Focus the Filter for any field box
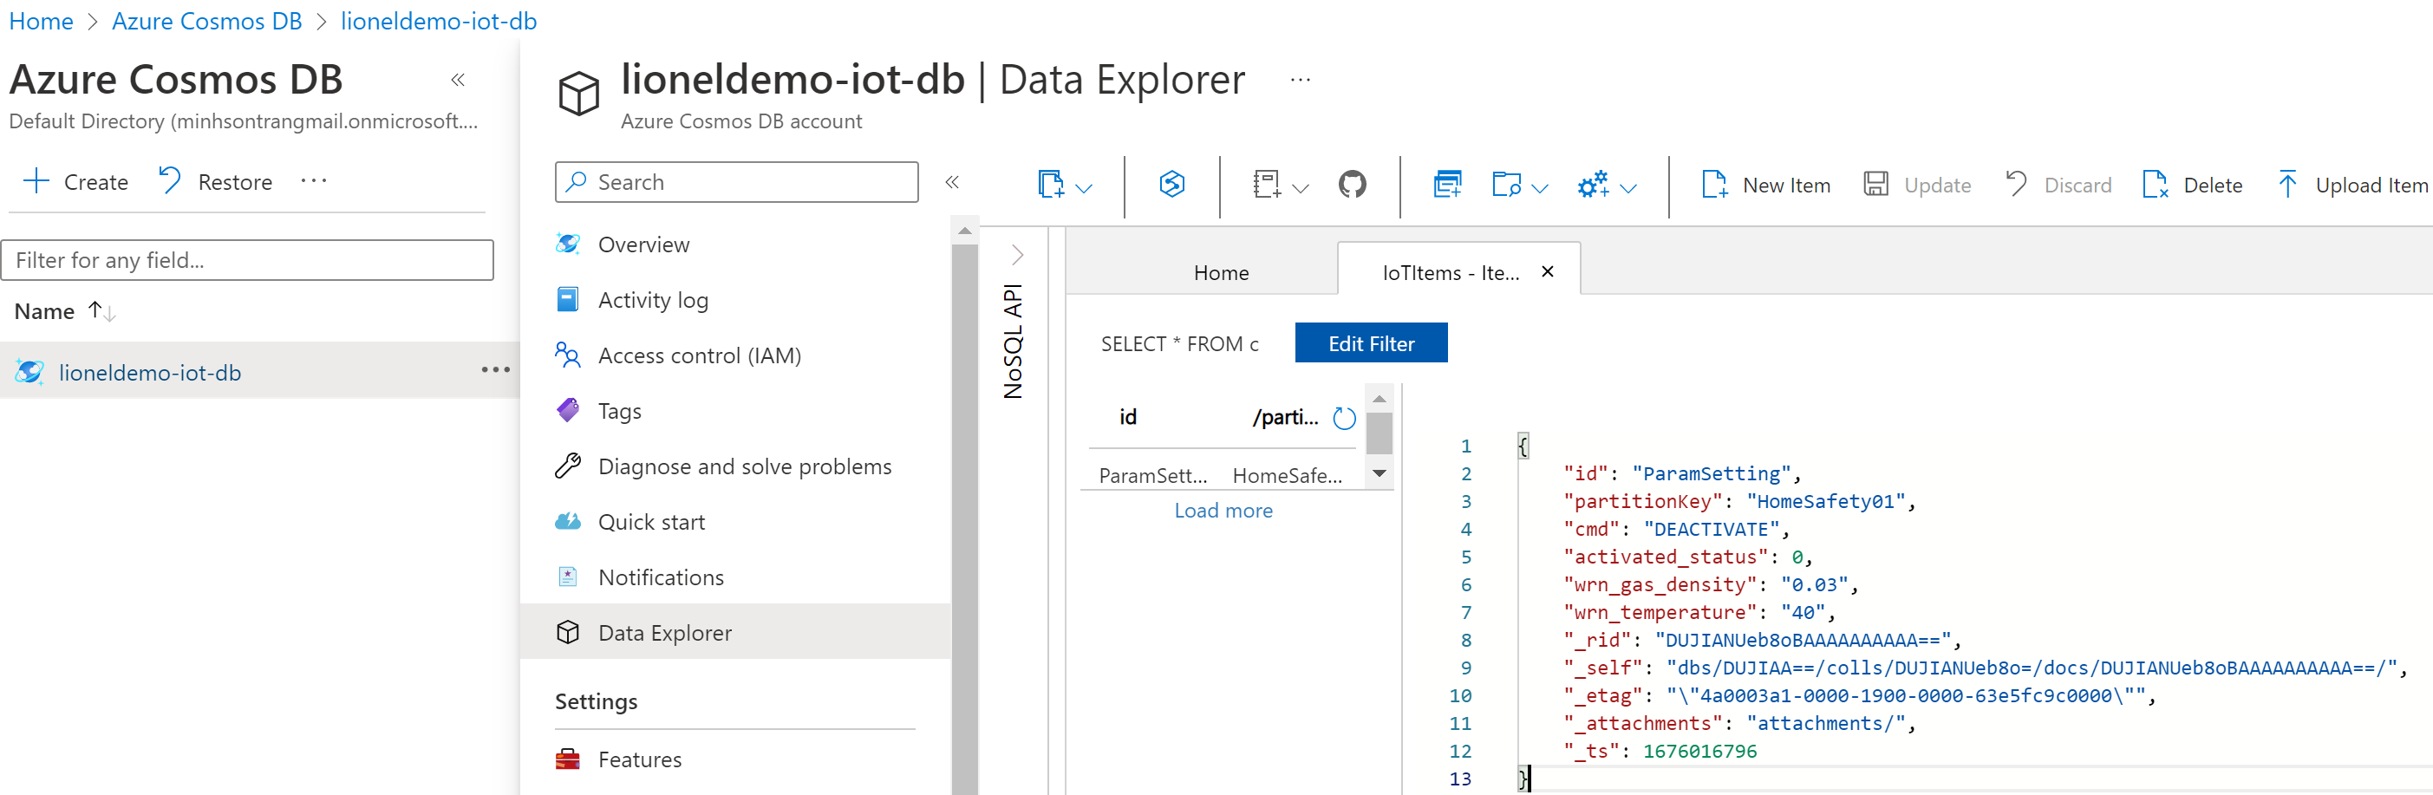2433x795 pixels. click(247, 259)
